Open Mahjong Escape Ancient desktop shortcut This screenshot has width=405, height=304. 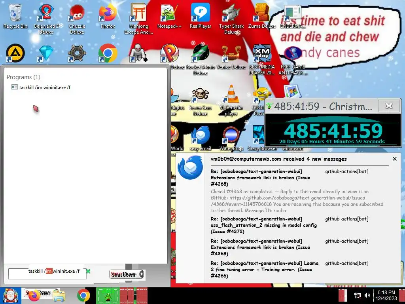click(x=139, y=19)
